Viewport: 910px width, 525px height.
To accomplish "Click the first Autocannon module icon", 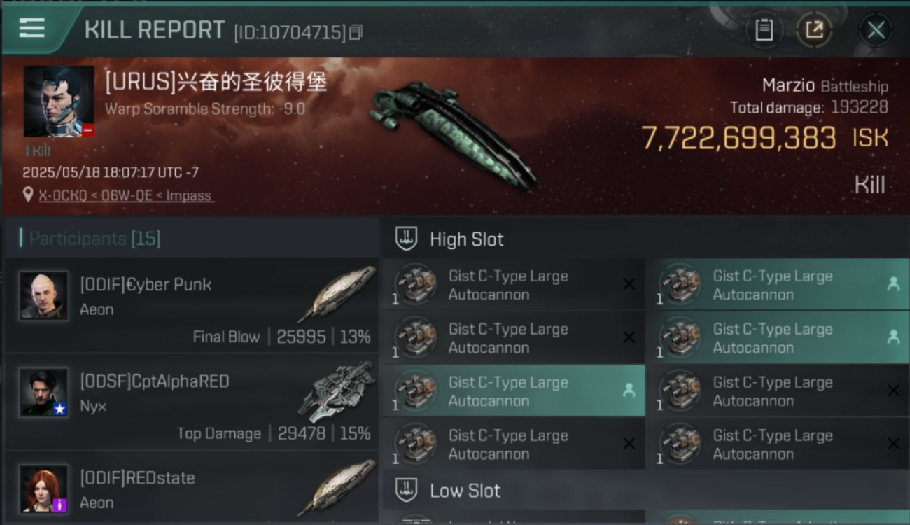I will click(x=416, y=284).
